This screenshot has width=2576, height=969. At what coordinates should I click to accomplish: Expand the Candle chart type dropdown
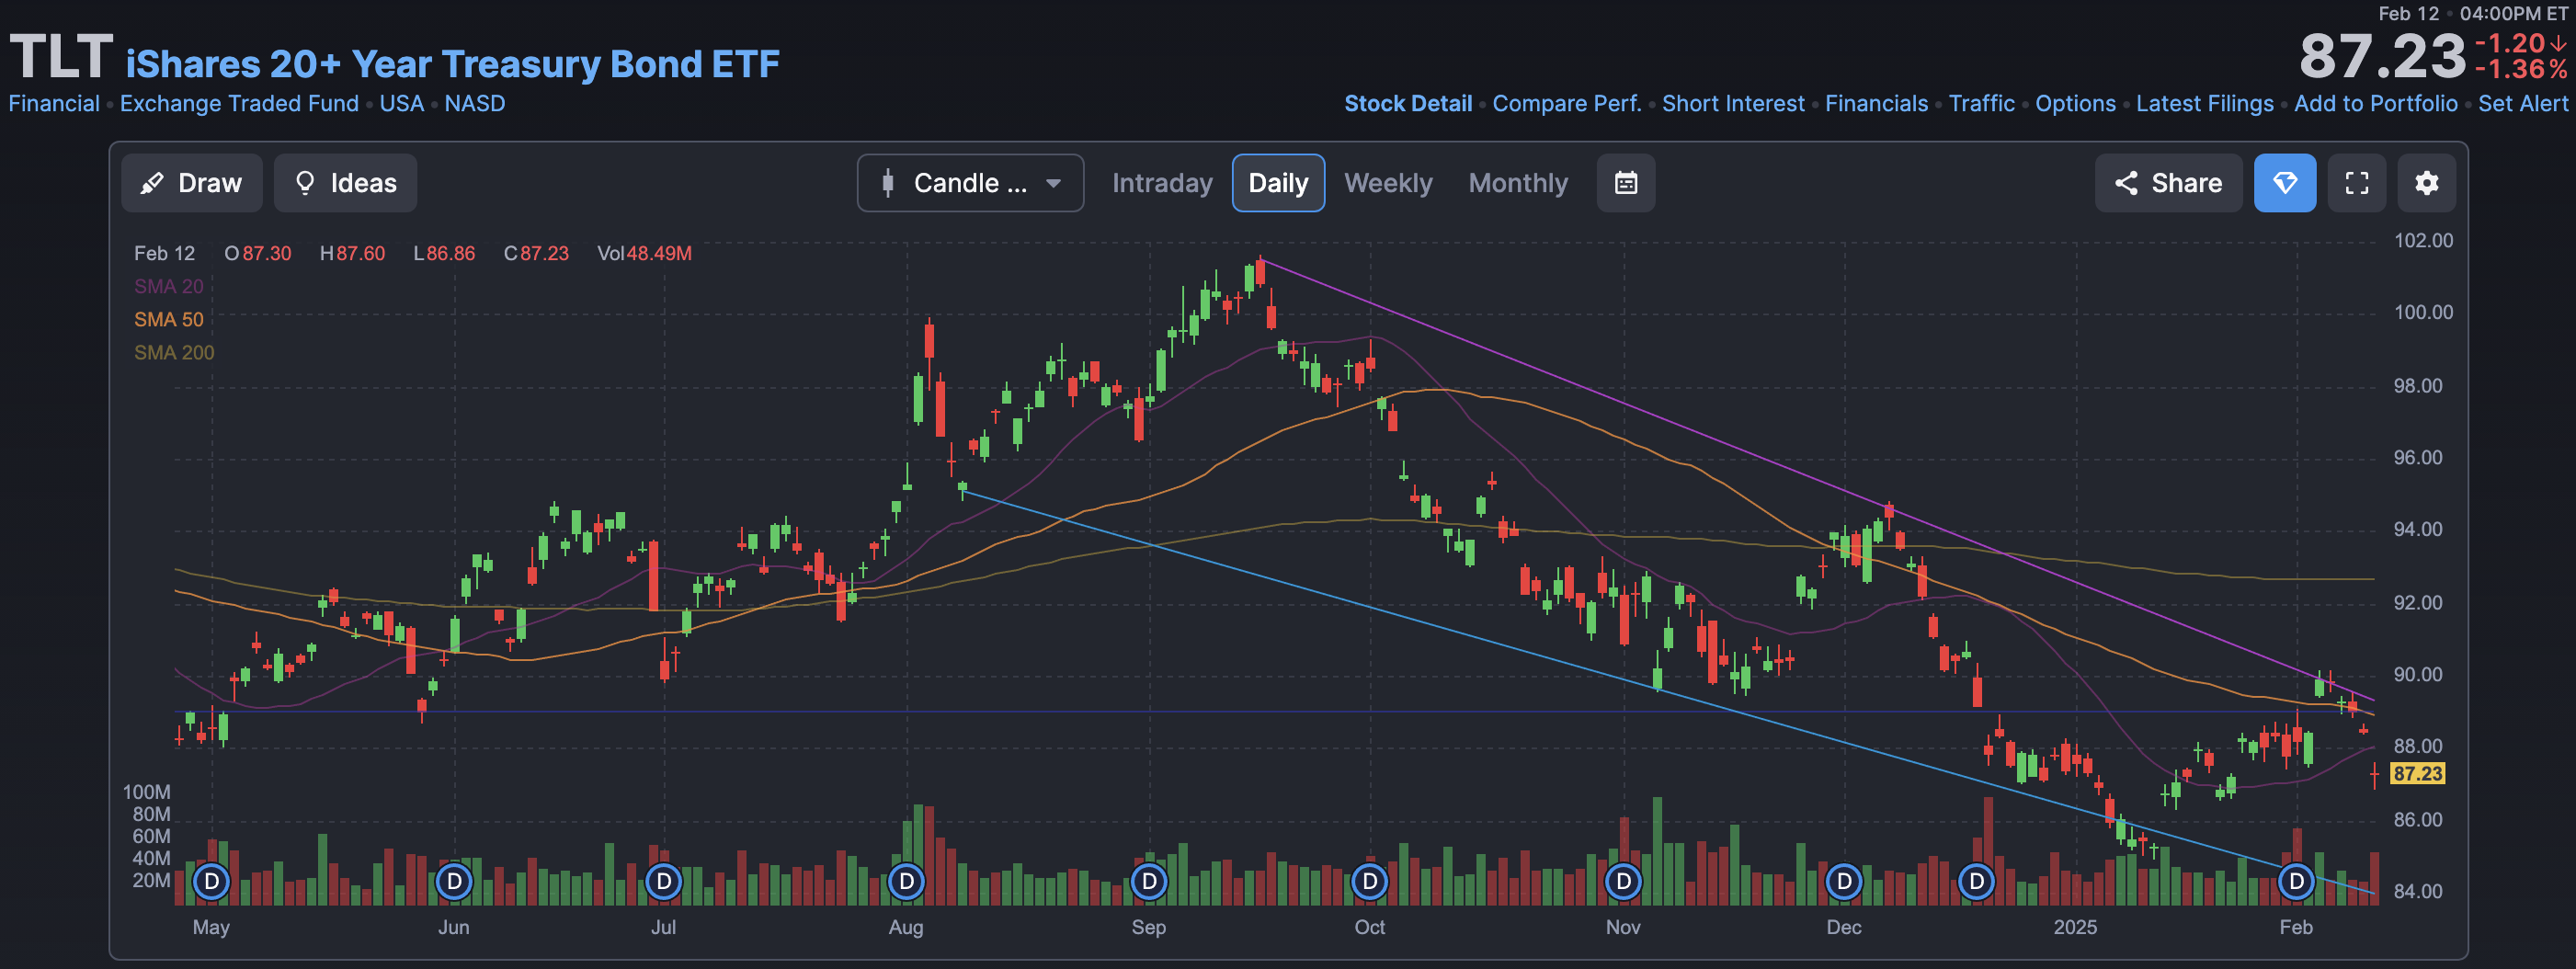pos(970,183)
